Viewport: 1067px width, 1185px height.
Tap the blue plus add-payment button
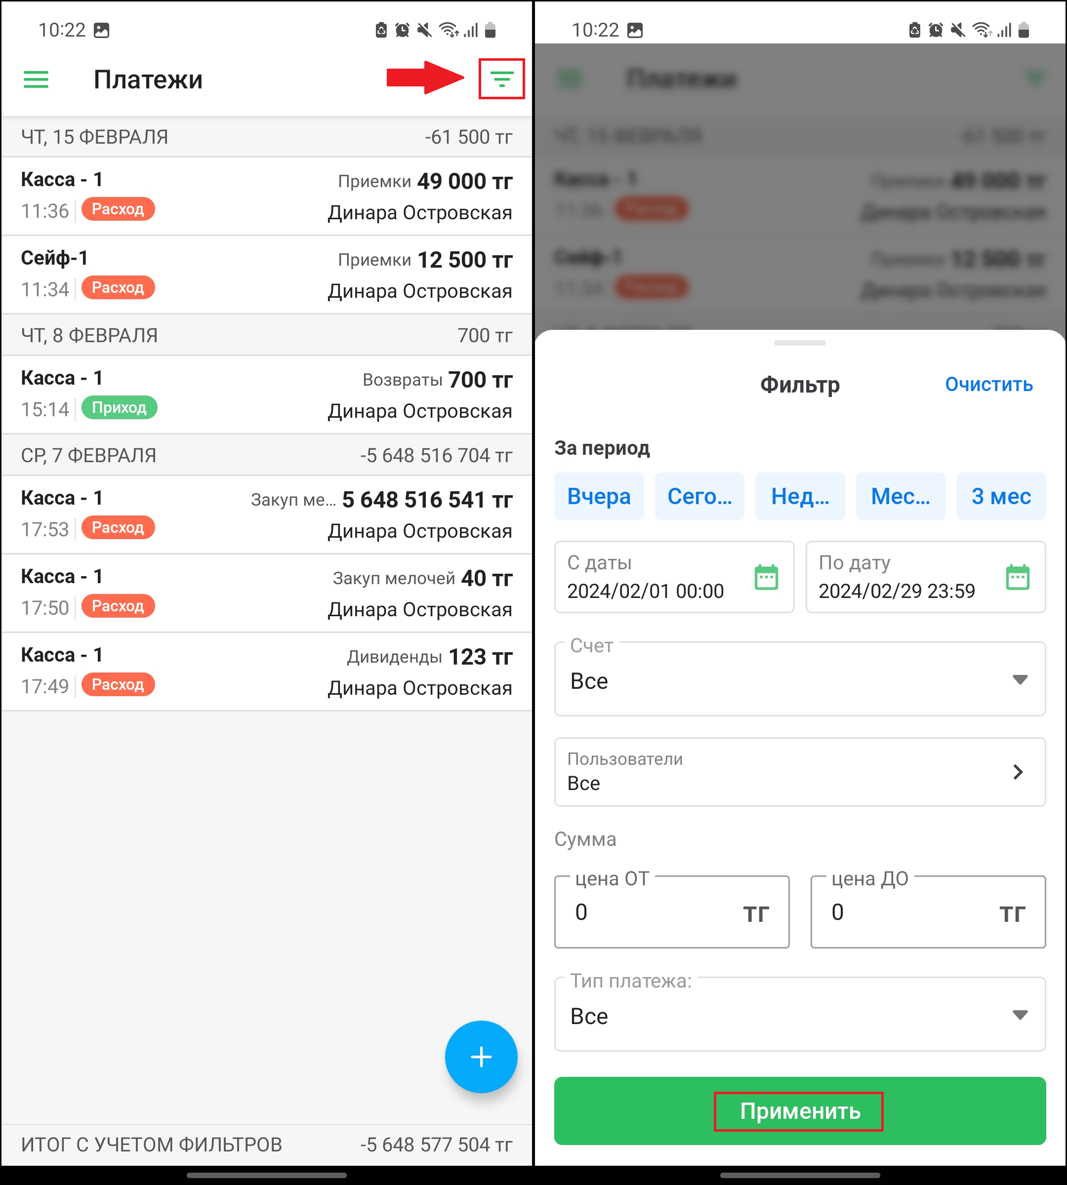point(481,1057)
